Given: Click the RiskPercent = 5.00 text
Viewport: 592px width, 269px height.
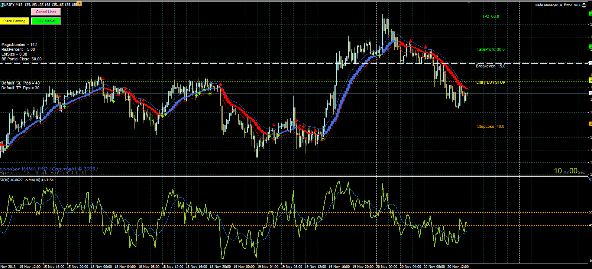Looking at the screenshot, I should tap(18, 49).
